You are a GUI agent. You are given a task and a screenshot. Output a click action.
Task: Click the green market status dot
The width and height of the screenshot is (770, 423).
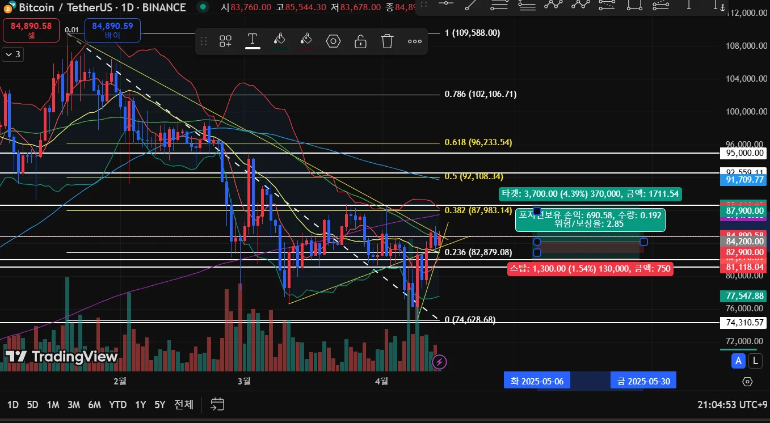pos(203,7)
